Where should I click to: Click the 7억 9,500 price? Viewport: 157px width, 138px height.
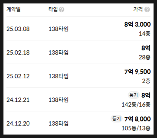(137, 71)
